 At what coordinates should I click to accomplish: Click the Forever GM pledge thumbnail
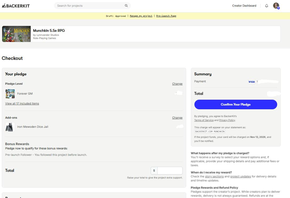[10, 94]
